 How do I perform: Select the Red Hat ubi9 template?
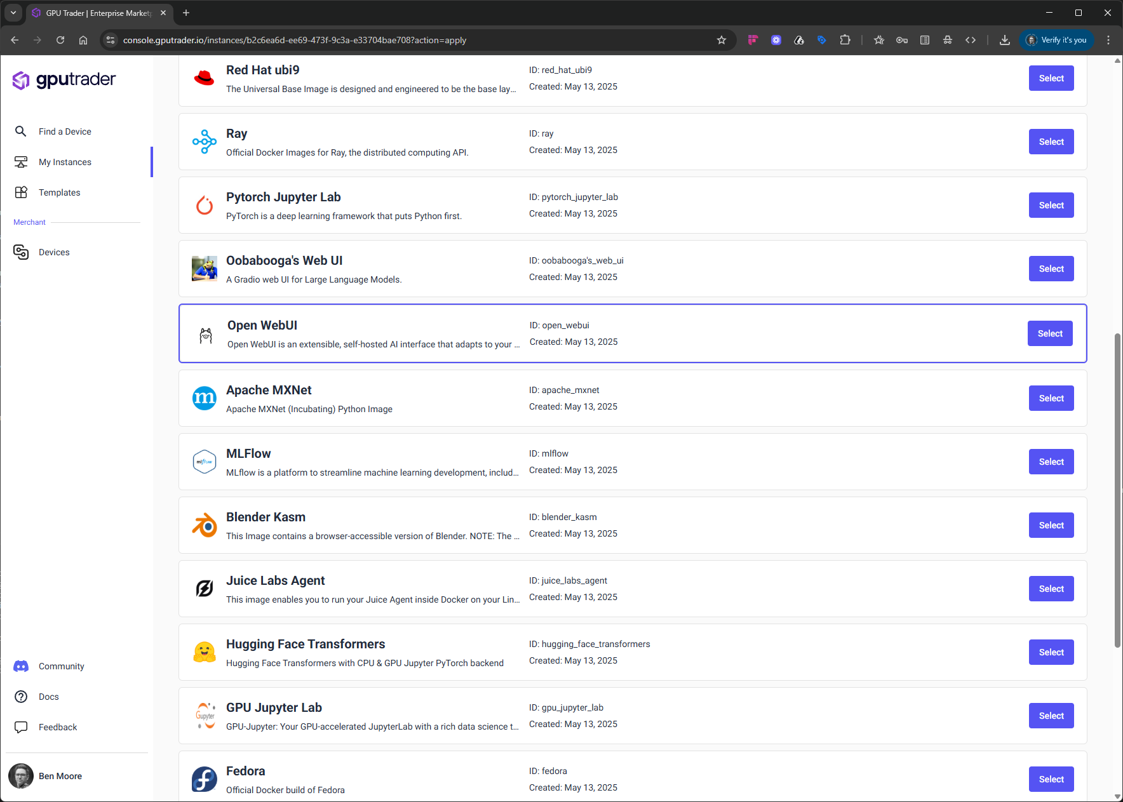1051,78
